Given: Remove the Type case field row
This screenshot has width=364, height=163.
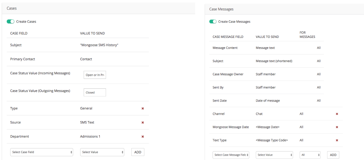Looking at the screenshot, I should pyautogui.click(x=143, y=109).
